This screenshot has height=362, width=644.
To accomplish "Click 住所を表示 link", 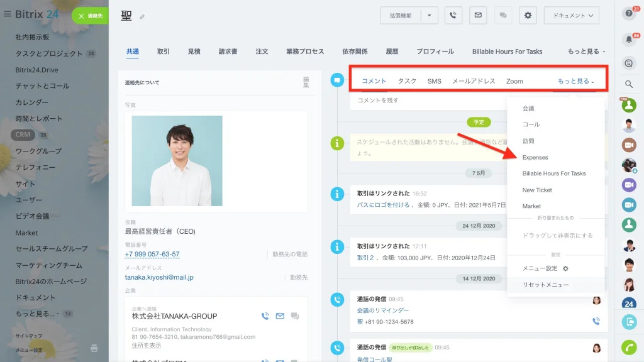I will coord(146,345).
